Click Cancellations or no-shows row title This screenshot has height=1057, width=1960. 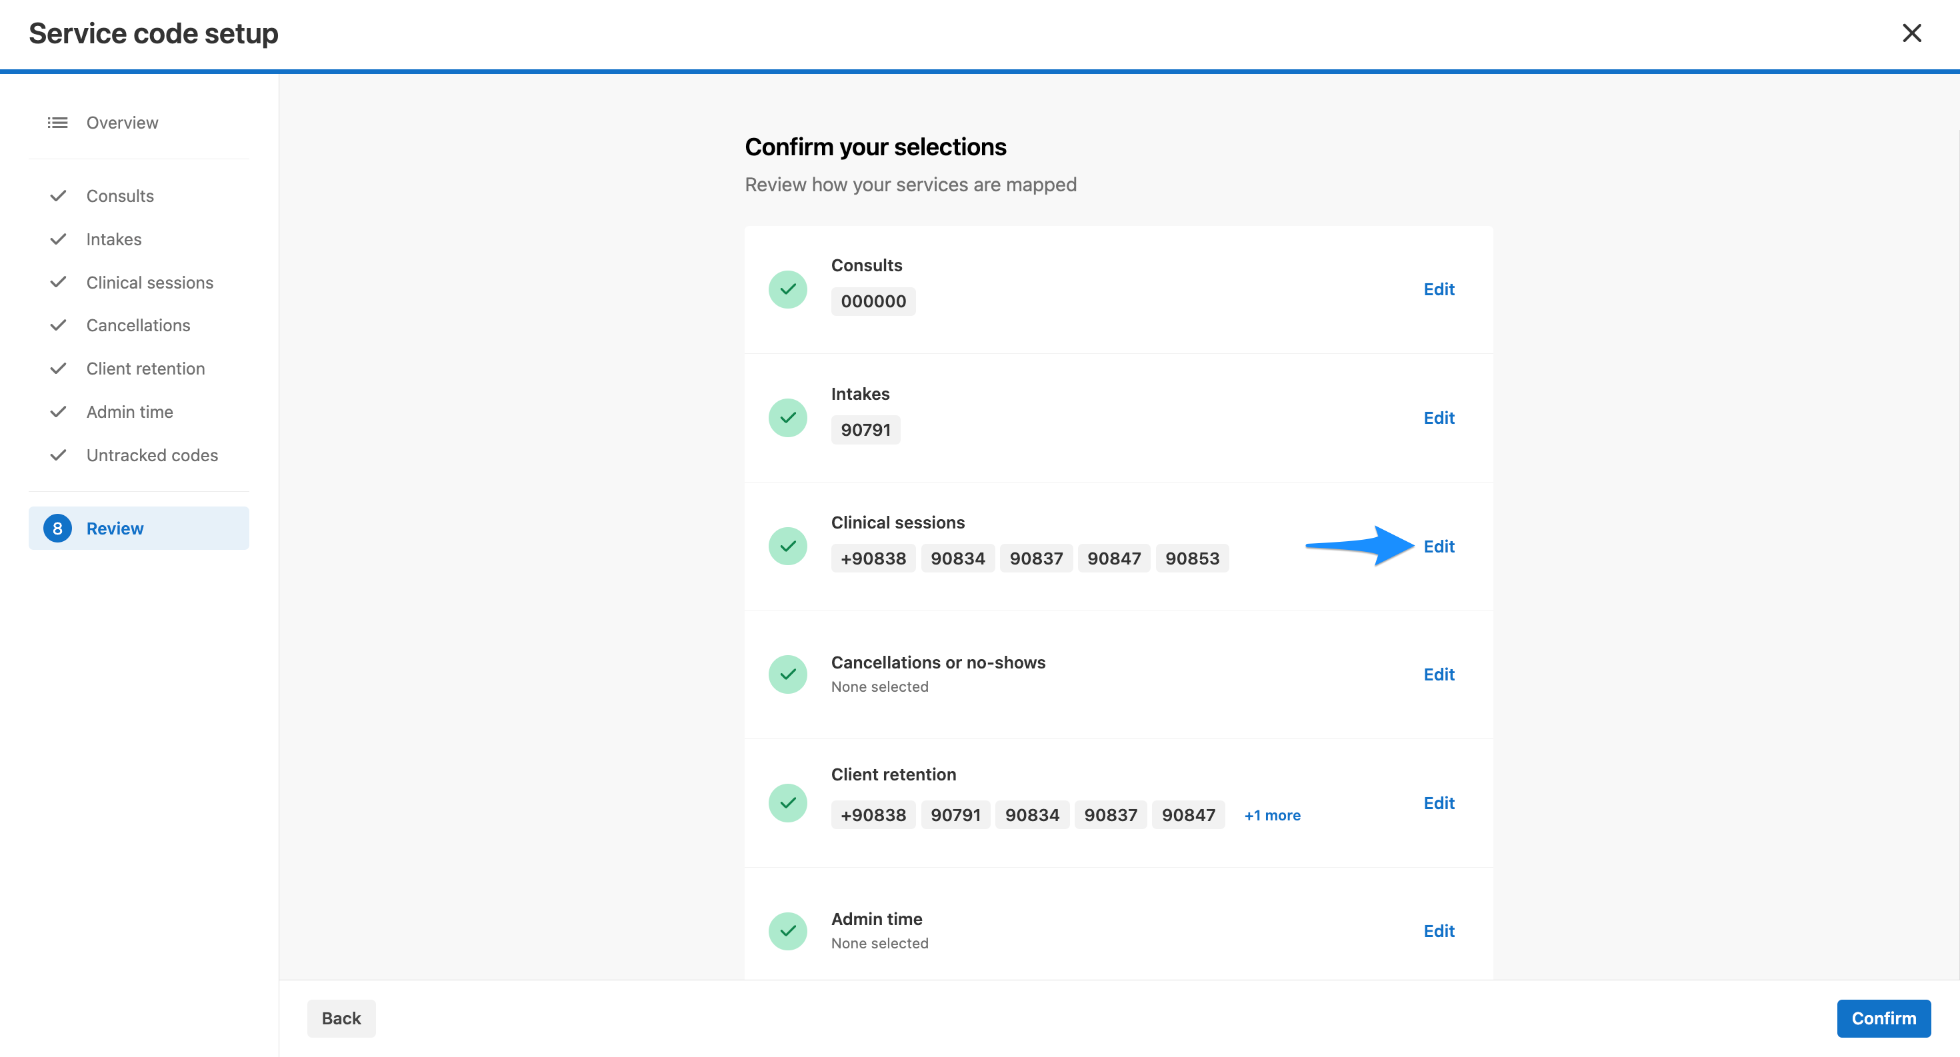tap(938, 662)
